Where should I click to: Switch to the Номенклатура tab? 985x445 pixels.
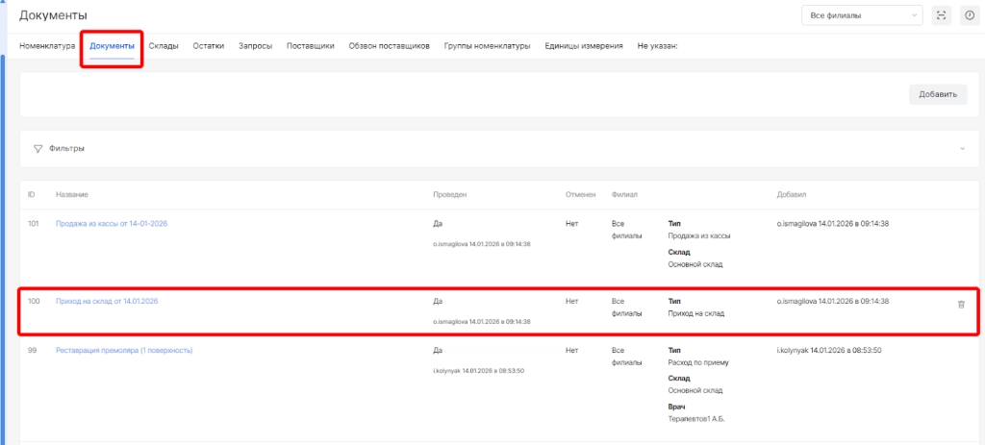coord(47,46)
